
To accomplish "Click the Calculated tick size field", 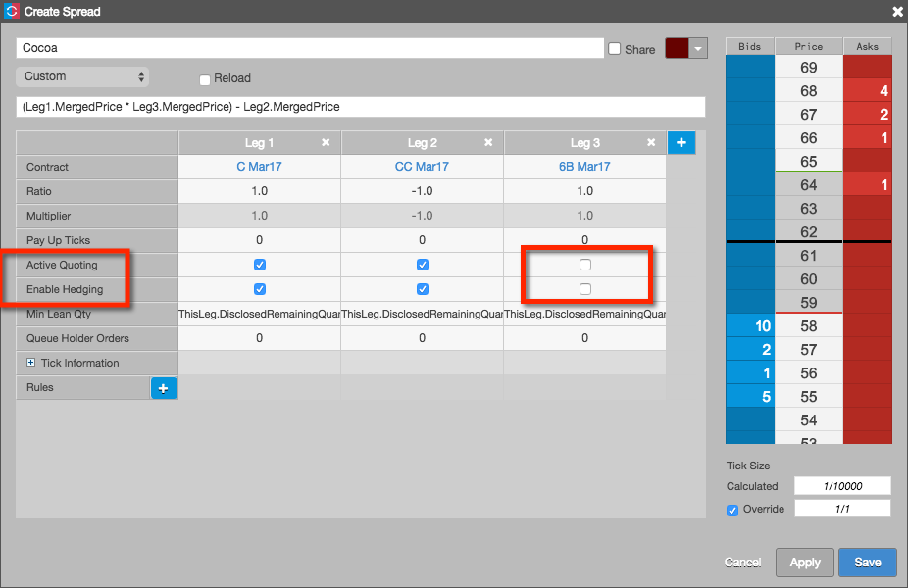I will tap(842, 486).
